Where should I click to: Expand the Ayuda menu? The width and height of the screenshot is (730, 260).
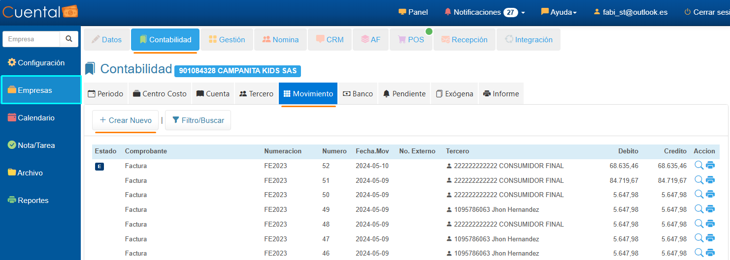[559, 12]
